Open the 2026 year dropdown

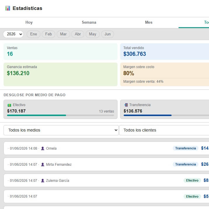coord(13,34)
